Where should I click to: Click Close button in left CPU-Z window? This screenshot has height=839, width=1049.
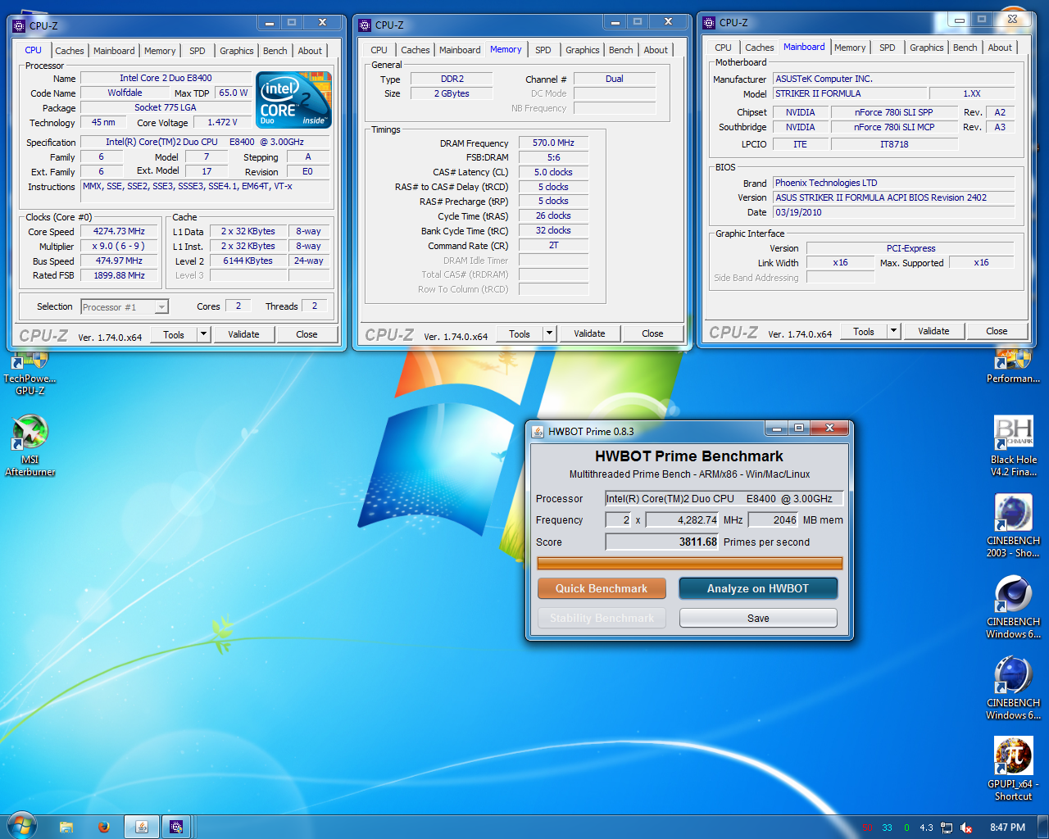click(x=307, y=334)
